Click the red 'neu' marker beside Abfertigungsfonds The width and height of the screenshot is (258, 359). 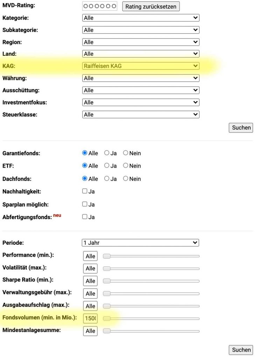pyautogui.click(x=57, y=216)
